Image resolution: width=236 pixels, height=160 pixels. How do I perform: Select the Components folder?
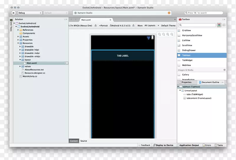[29, 33]
